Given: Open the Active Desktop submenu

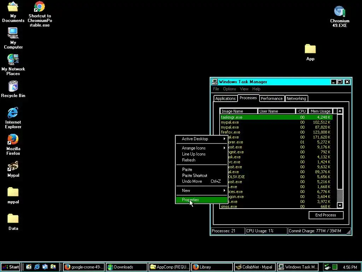Looking at the screenshot, I should [x=202, y=139].
